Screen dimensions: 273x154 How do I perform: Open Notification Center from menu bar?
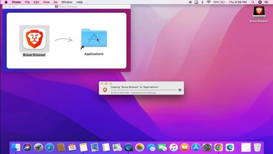tap(266, 2)
